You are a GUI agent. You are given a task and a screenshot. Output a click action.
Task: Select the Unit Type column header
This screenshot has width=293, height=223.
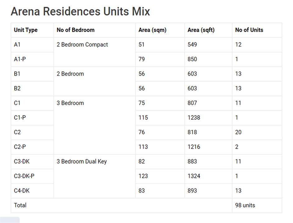click(x=25, y=30)
